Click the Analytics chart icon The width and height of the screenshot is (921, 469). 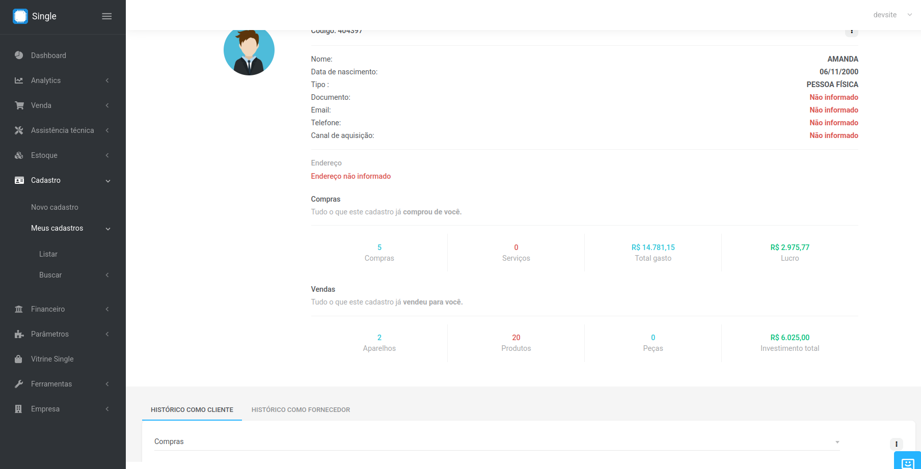[19, 80]
